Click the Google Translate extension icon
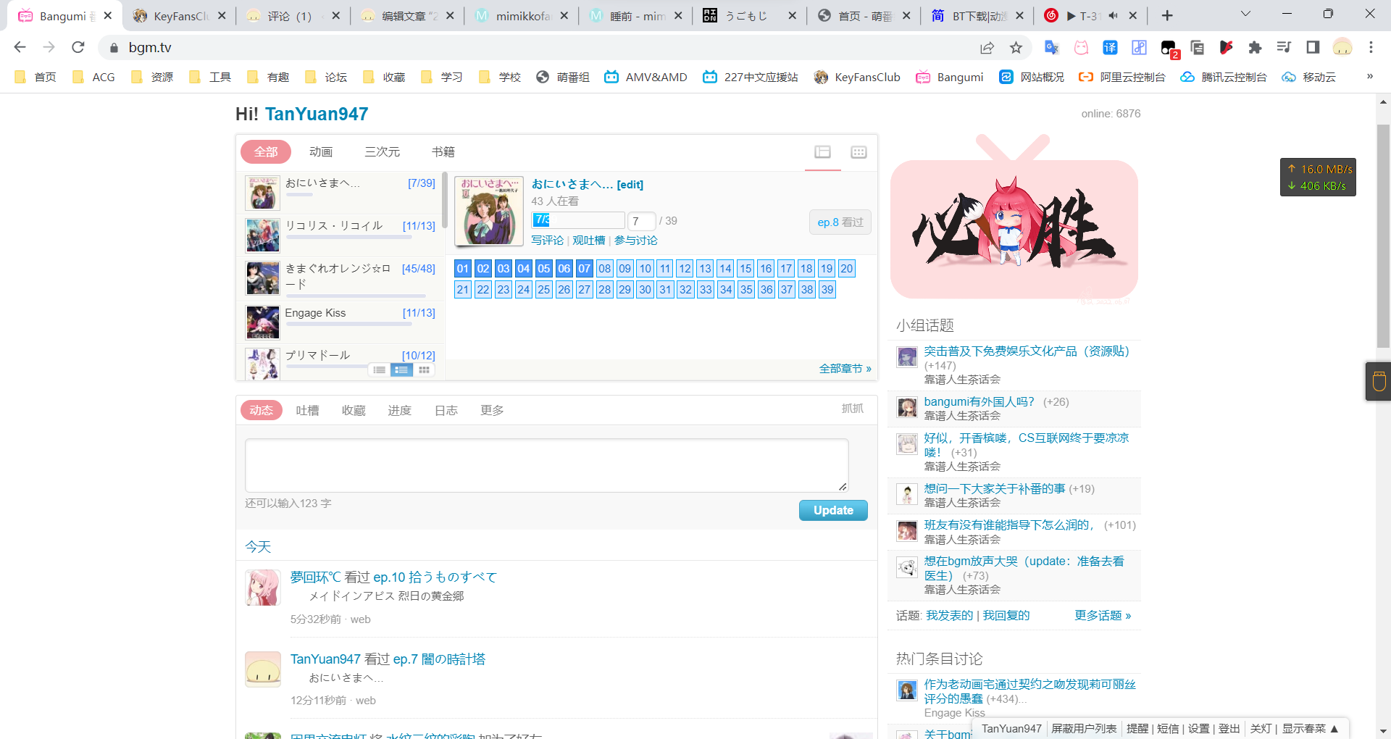The image size is (1391, 739). (1051, 47)
